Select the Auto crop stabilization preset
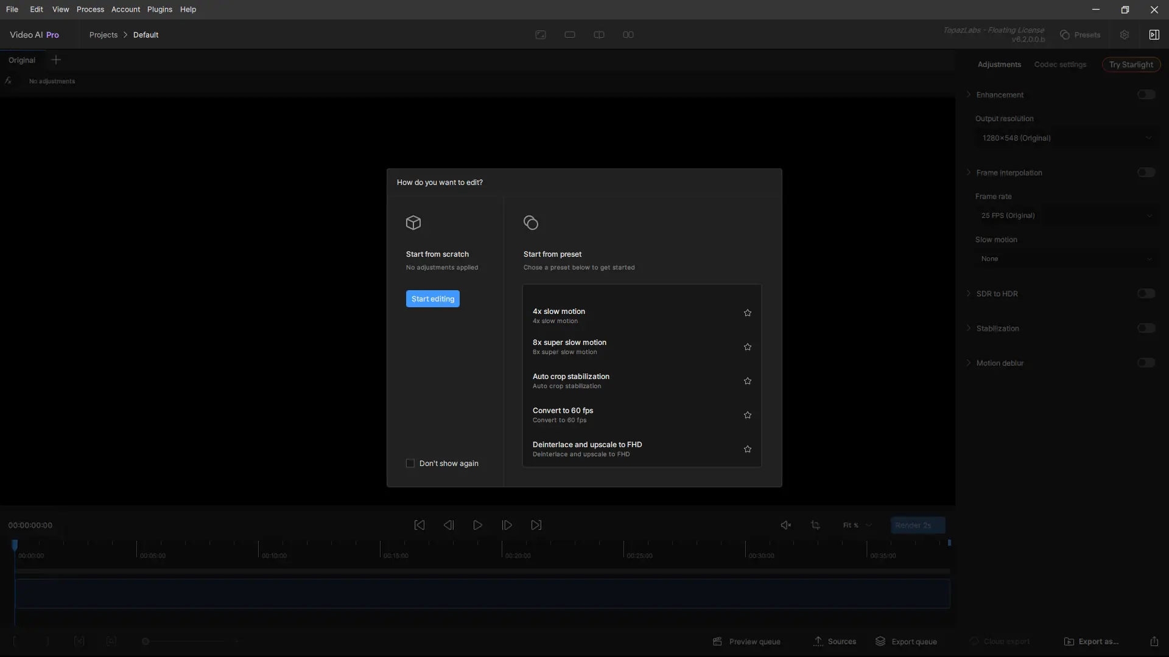 [x=571, y=380]
